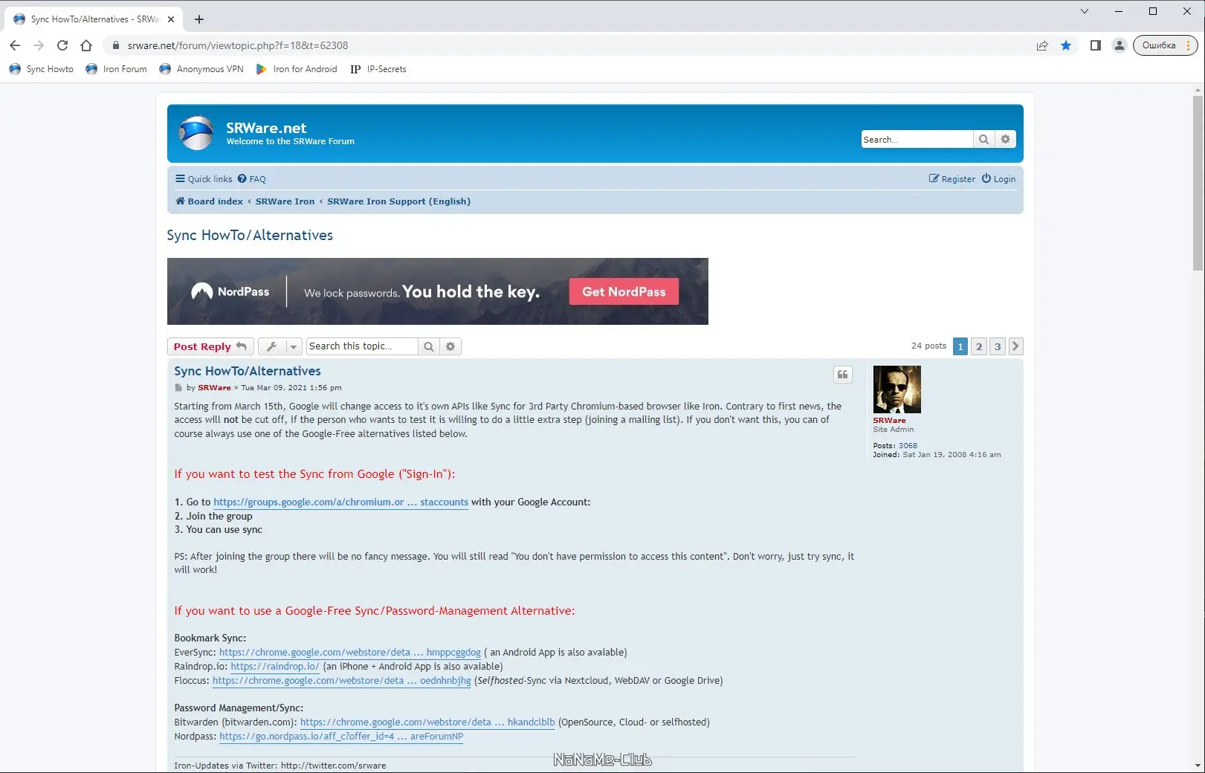Open the IP-Secrets bookmark

point(378,69)
